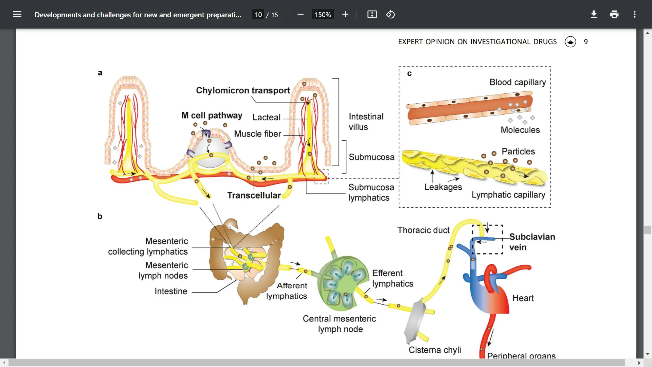Click the 'Subclavian vein' label
This screenshot has height=367, width=652.
click(x=532, y=242)
